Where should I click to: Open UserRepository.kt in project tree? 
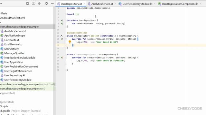pos(15,75)
